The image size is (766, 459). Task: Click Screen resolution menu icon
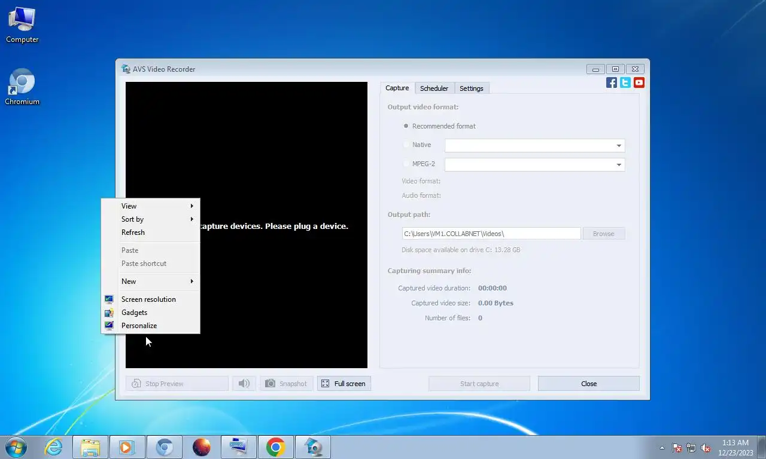click(109, 299)
